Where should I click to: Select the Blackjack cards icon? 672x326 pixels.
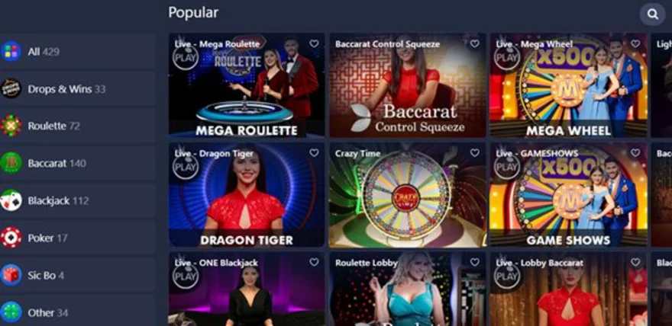click(11, 200)
